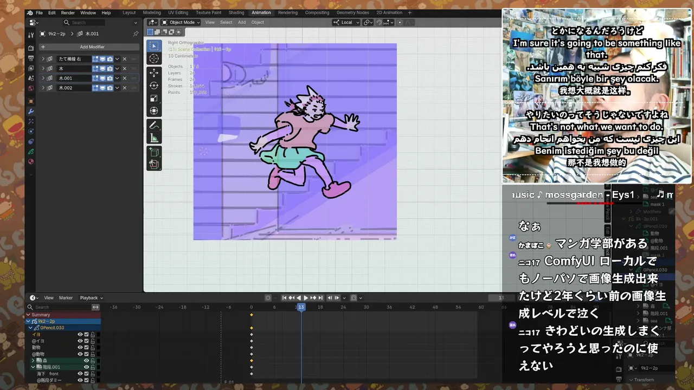Toggle visibility of @動物 layer
Viewport: 694px width, 390px height.
[80, 354]
